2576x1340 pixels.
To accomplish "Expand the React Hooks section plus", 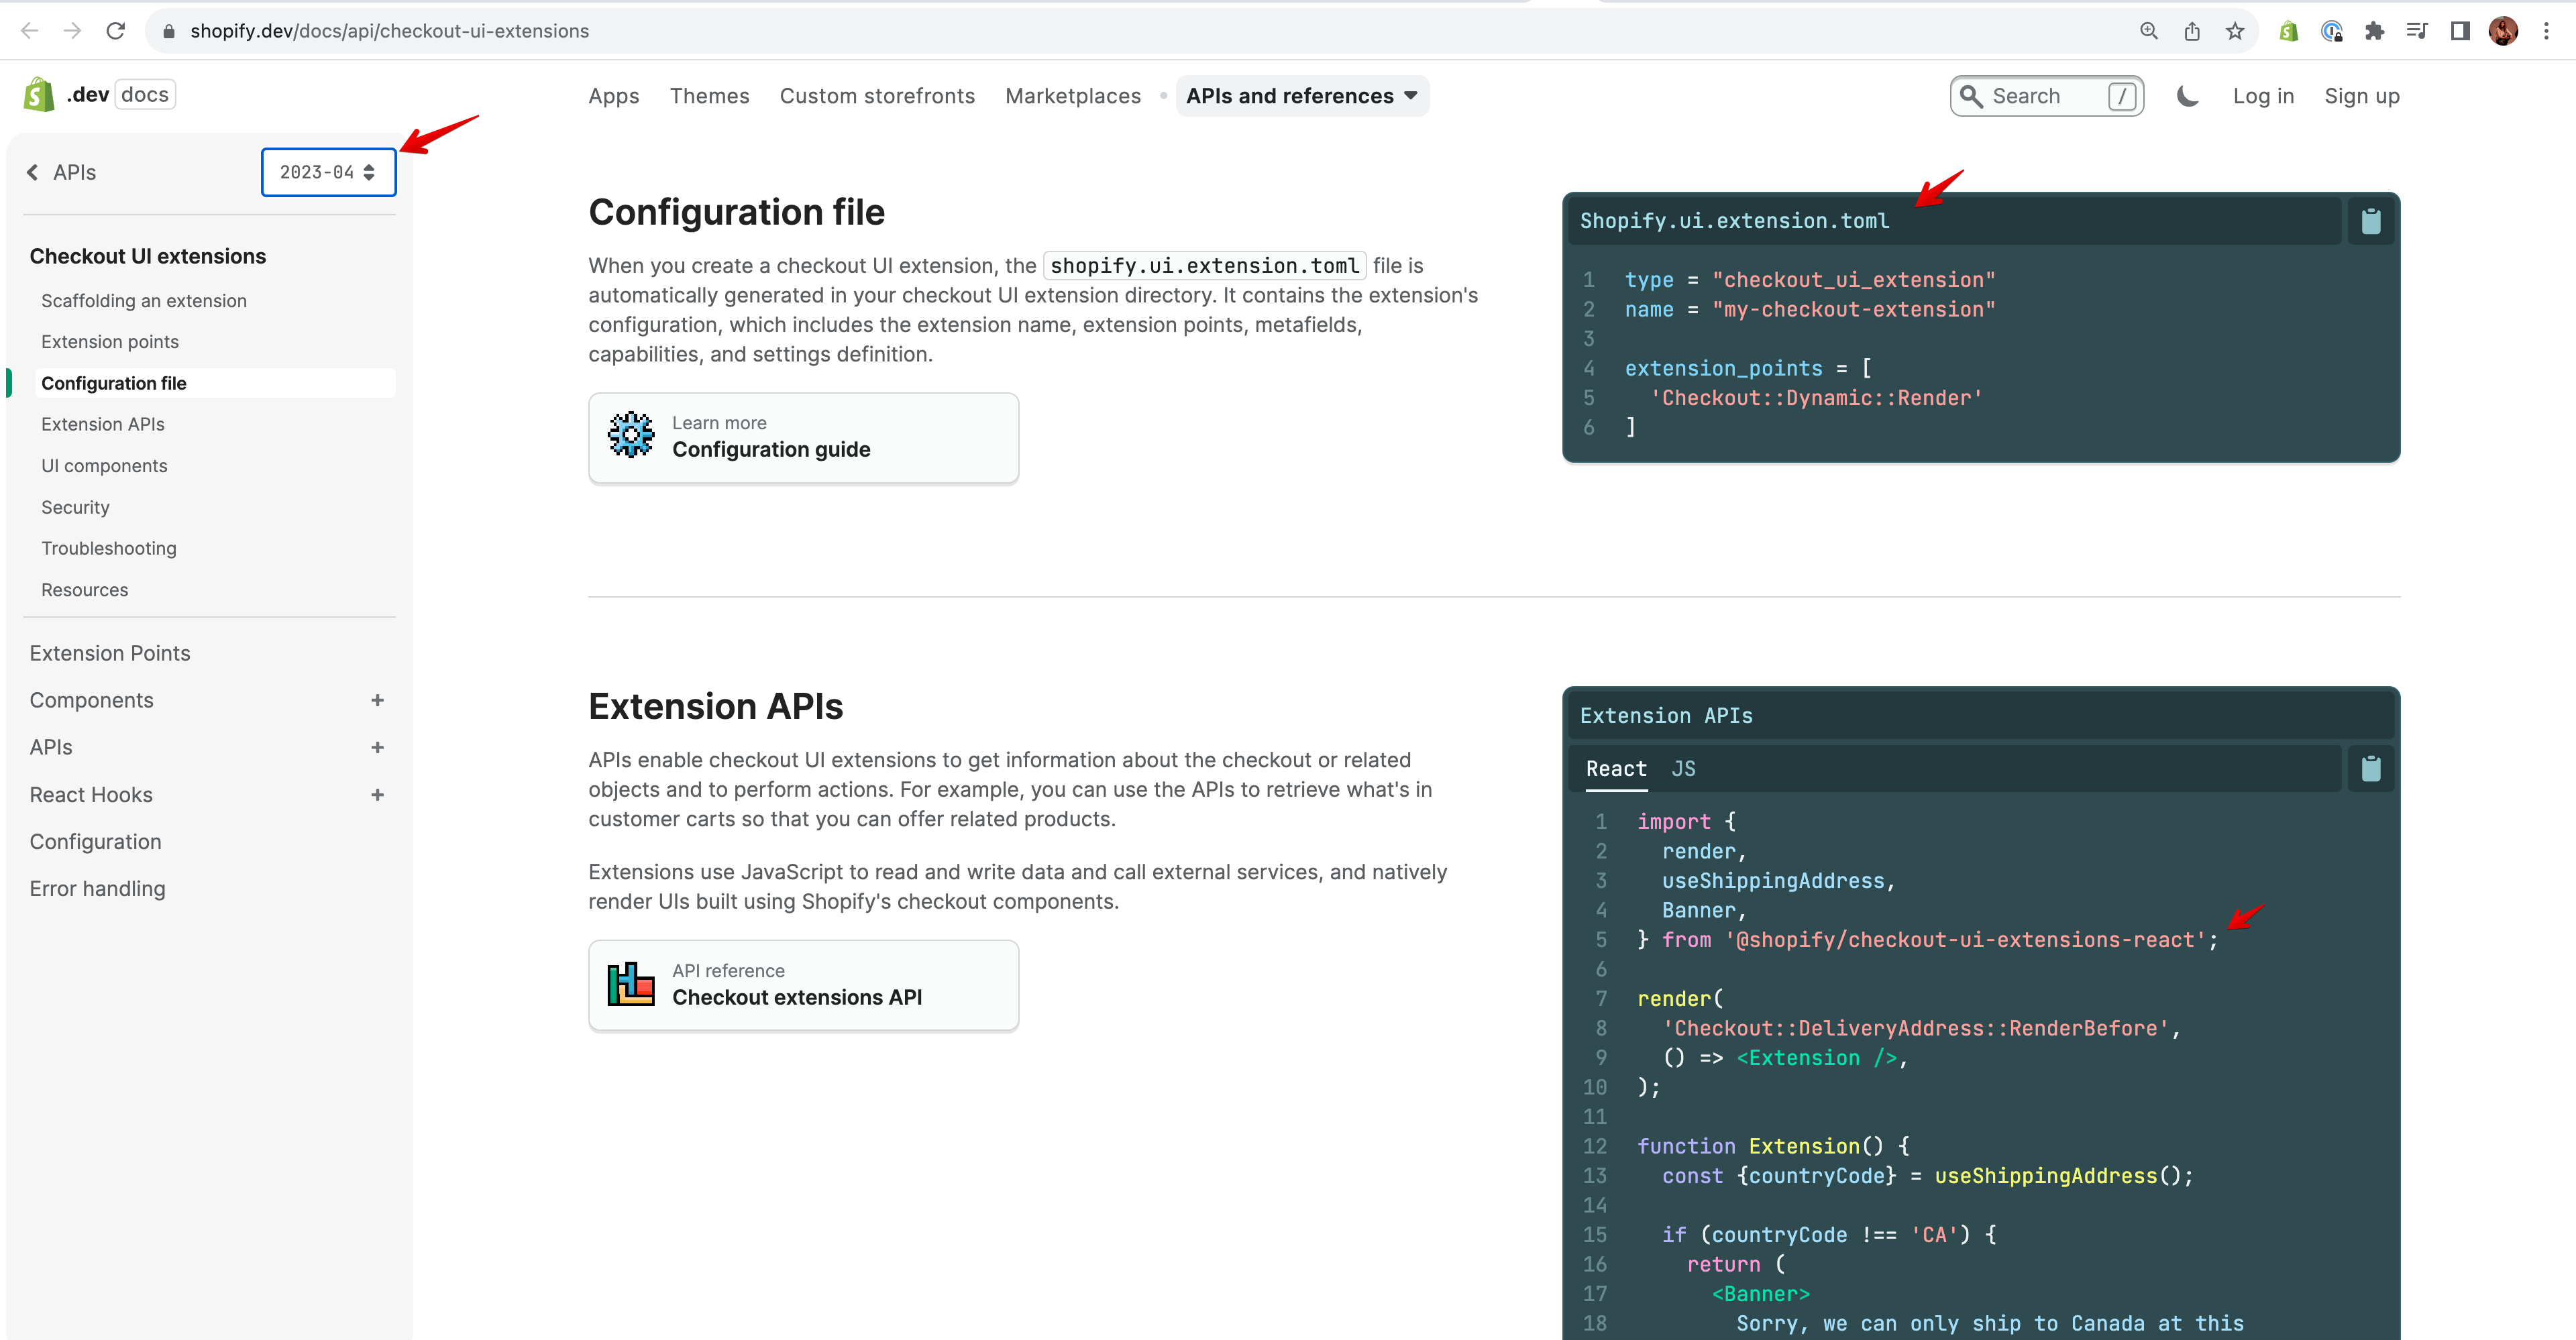I will click(377, 795).
